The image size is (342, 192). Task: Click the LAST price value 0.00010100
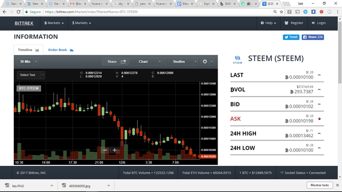click(x=299, y=77)
